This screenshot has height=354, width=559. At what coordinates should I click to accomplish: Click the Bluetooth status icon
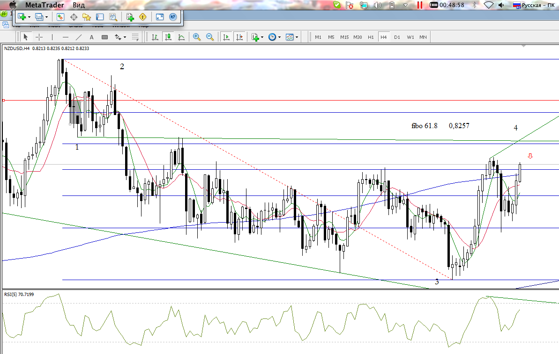[475, 5]
